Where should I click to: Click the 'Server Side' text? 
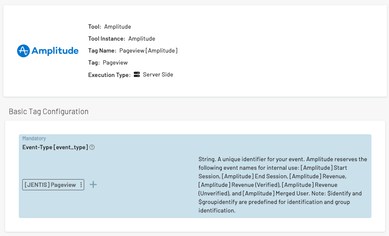tap(158, 74)
